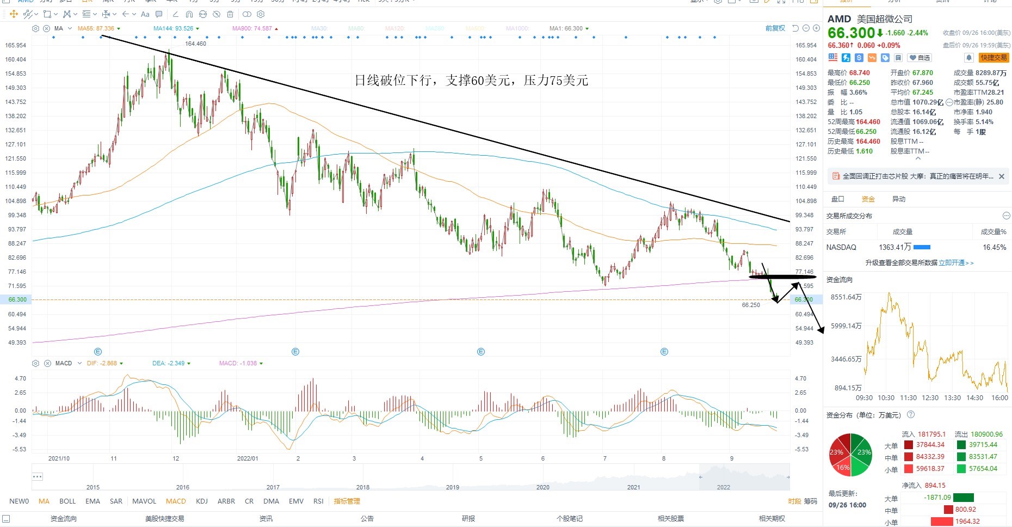
Task: Remove the MA indicator with X icon
Action: click(46, 28)
